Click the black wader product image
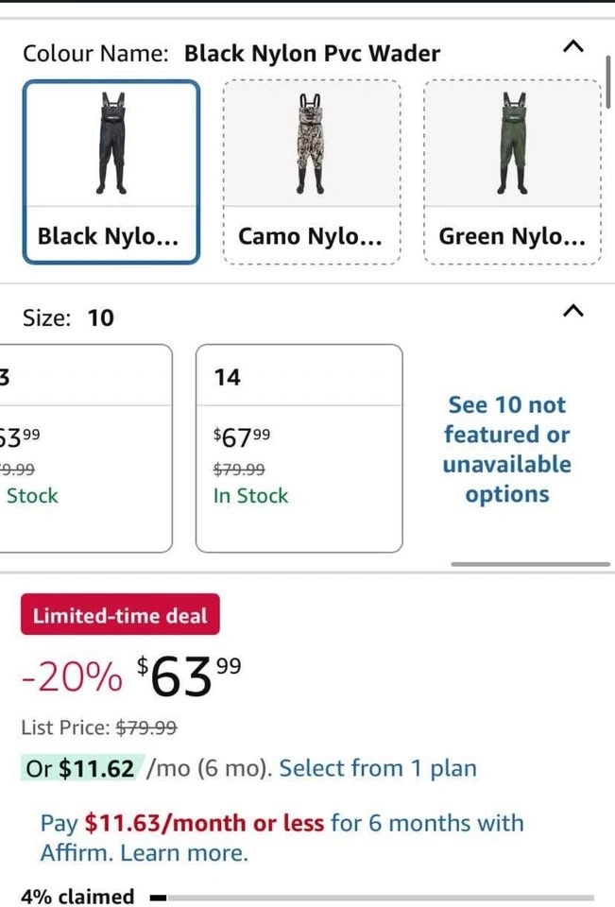Image resolution: width=615 pixels, height=907 pixels. (x=111, y=143)
